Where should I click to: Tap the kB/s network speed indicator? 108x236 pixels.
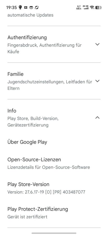click(x=79, y=7)
